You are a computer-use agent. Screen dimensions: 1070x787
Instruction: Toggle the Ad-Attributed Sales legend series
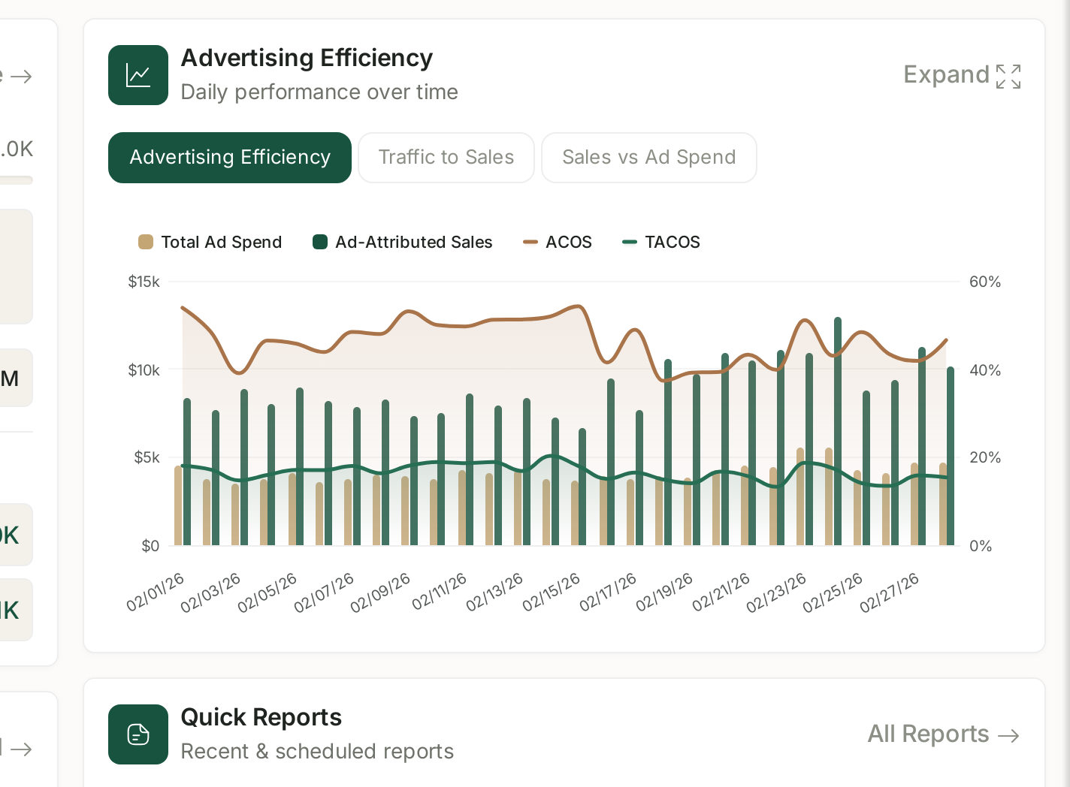click(x=403, y=242)
